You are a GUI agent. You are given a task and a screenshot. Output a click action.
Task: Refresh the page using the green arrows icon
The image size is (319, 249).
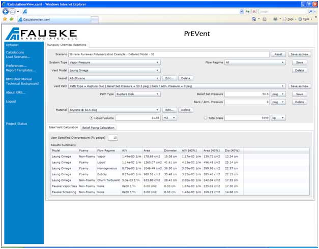tap(248, 12)
